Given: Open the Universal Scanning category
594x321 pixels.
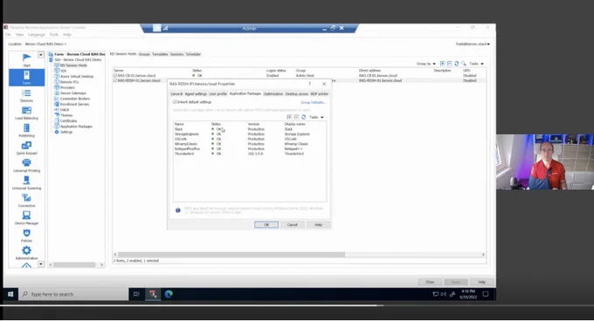Looking at the screenshot, I should [x=26, y=182].
